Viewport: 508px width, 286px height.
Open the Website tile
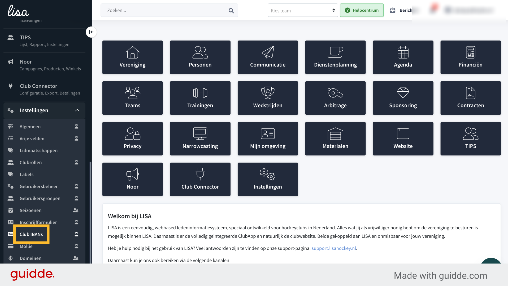403,138
